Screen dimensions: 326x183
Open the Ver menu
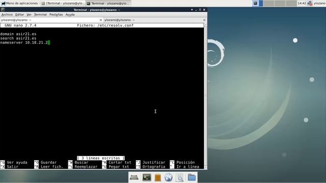[29, 15]
